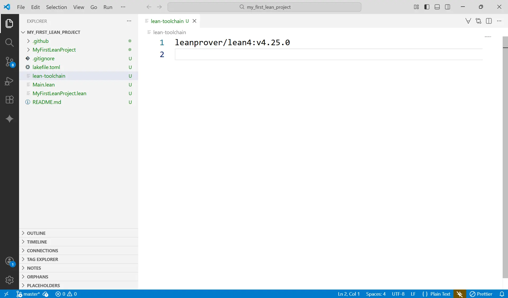Toggle the primary side bar visibility
Viewport: 508px width, 298px height.
click(427, 7)
